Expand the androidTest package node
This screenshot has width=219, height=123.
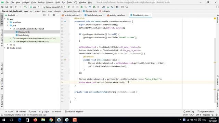pos(10,38)
